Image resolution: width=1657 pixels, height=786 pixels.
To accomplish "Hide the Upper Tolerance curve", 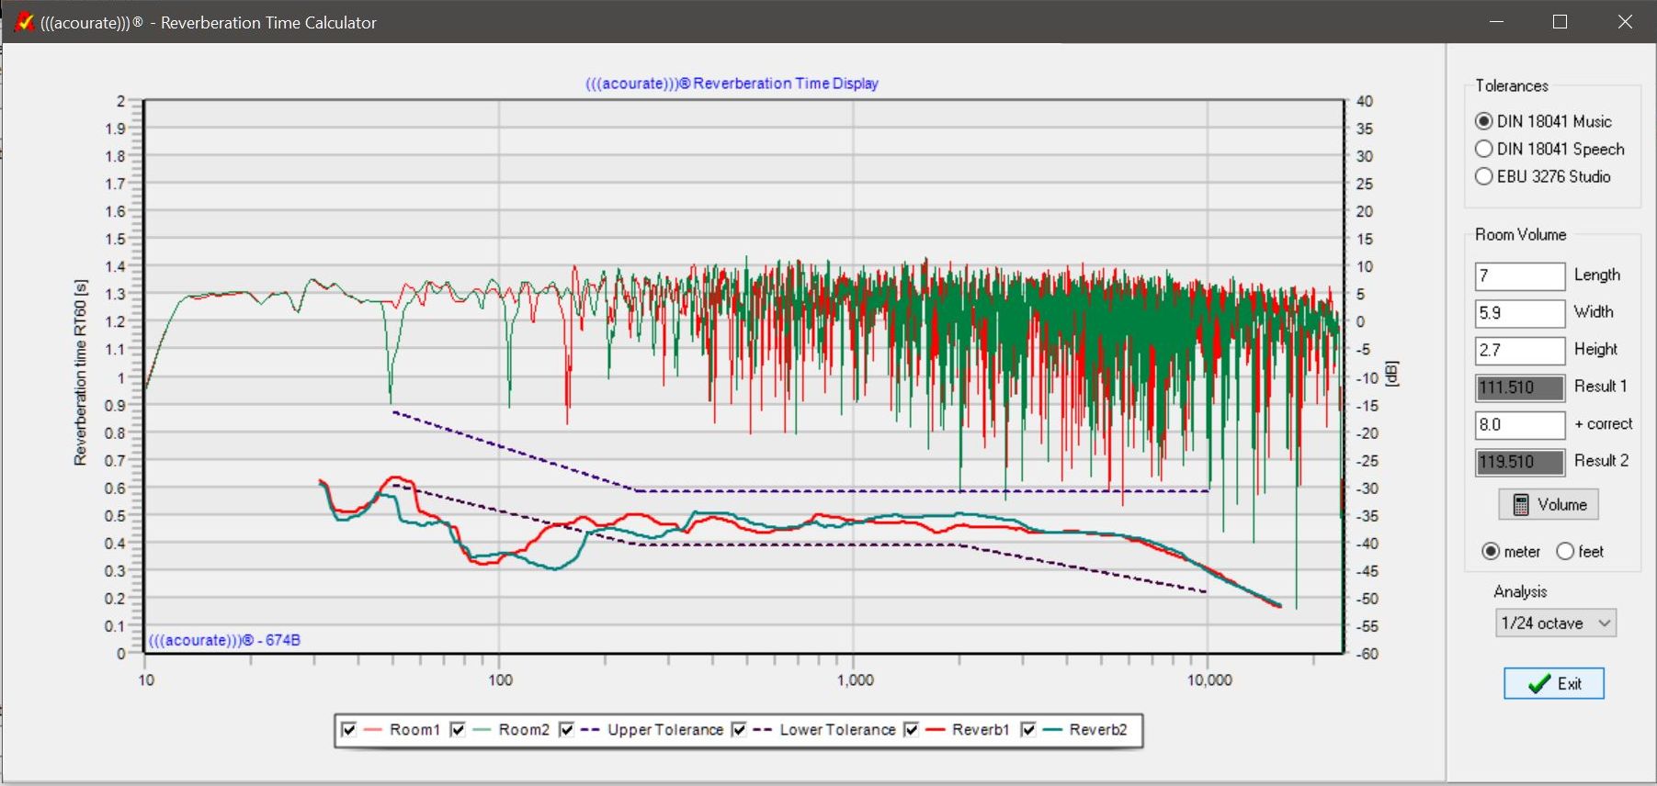I will [566, 730].
